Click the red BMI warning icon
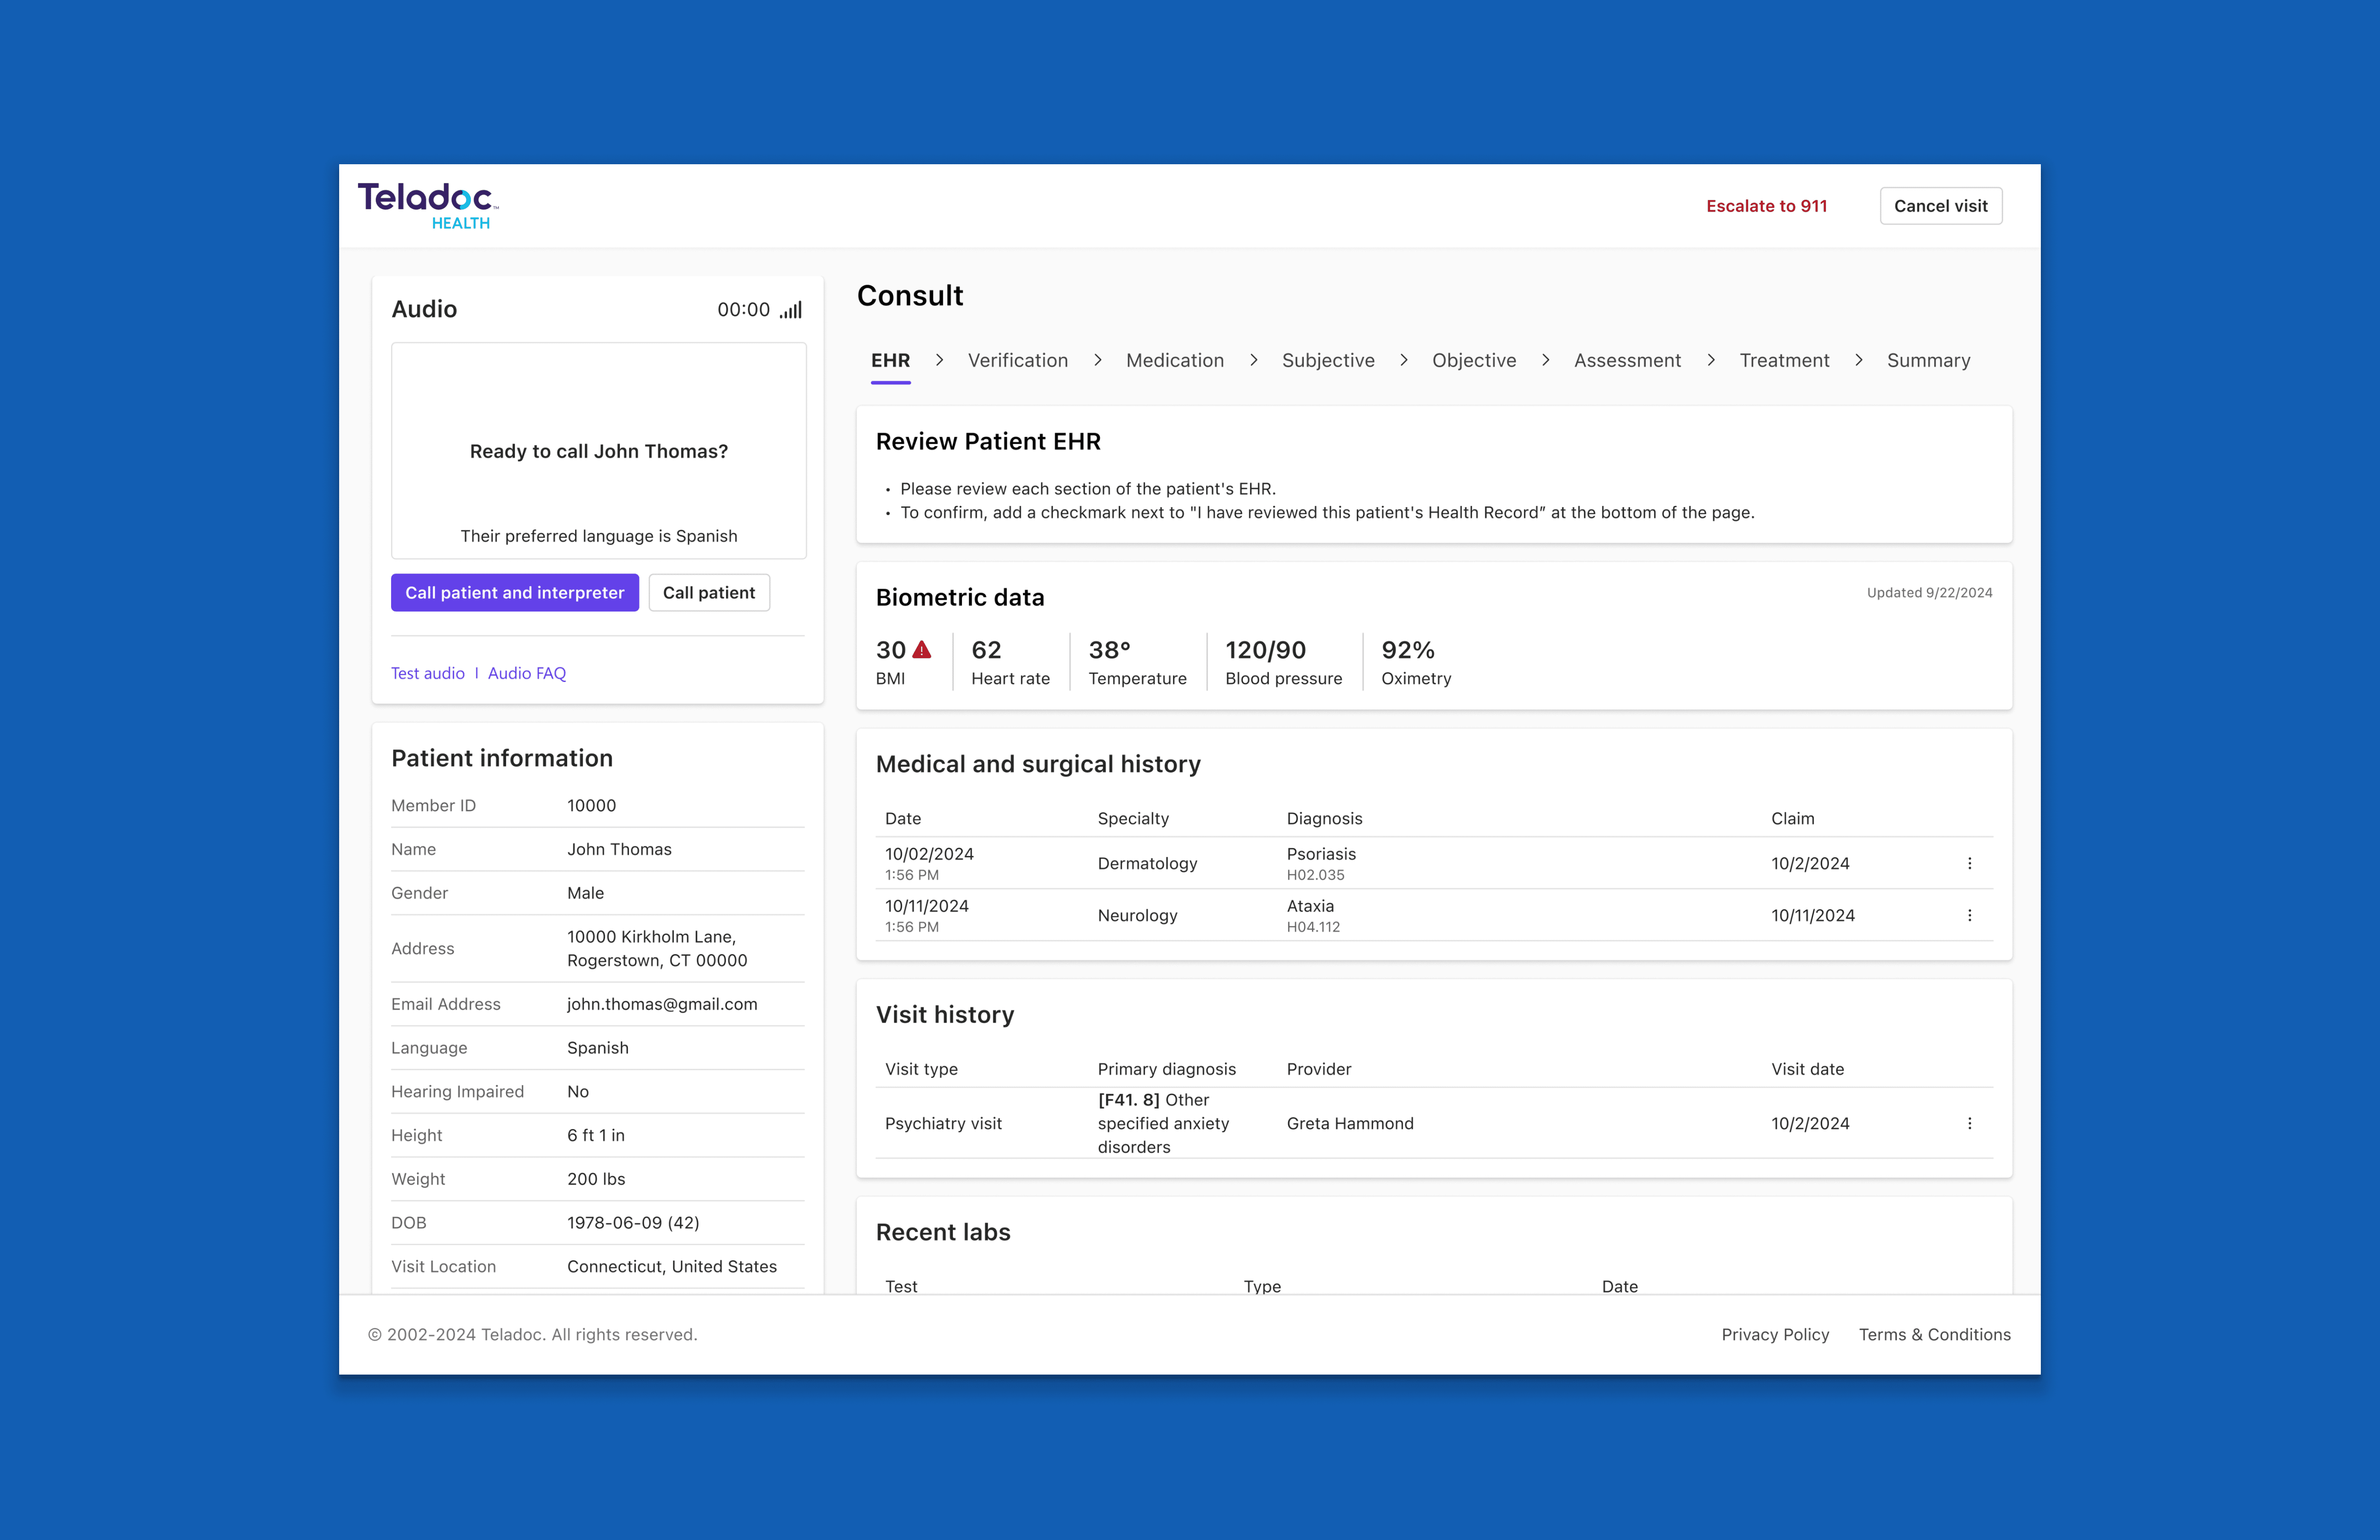 click(922, 650)
